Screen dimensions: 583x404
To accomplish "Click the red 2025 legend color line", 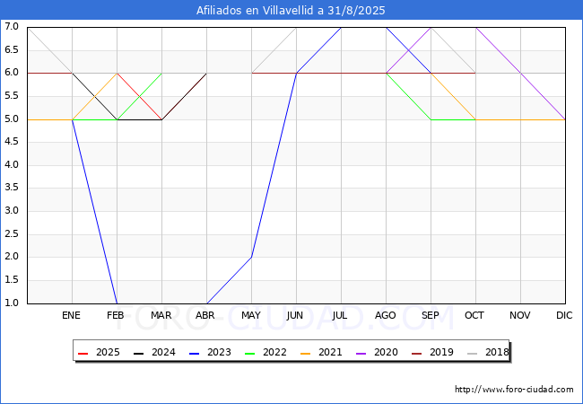I will 84,353.
